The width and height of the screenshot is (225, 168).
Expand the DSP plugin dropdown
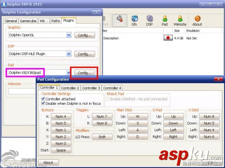(x=69, y=54)
